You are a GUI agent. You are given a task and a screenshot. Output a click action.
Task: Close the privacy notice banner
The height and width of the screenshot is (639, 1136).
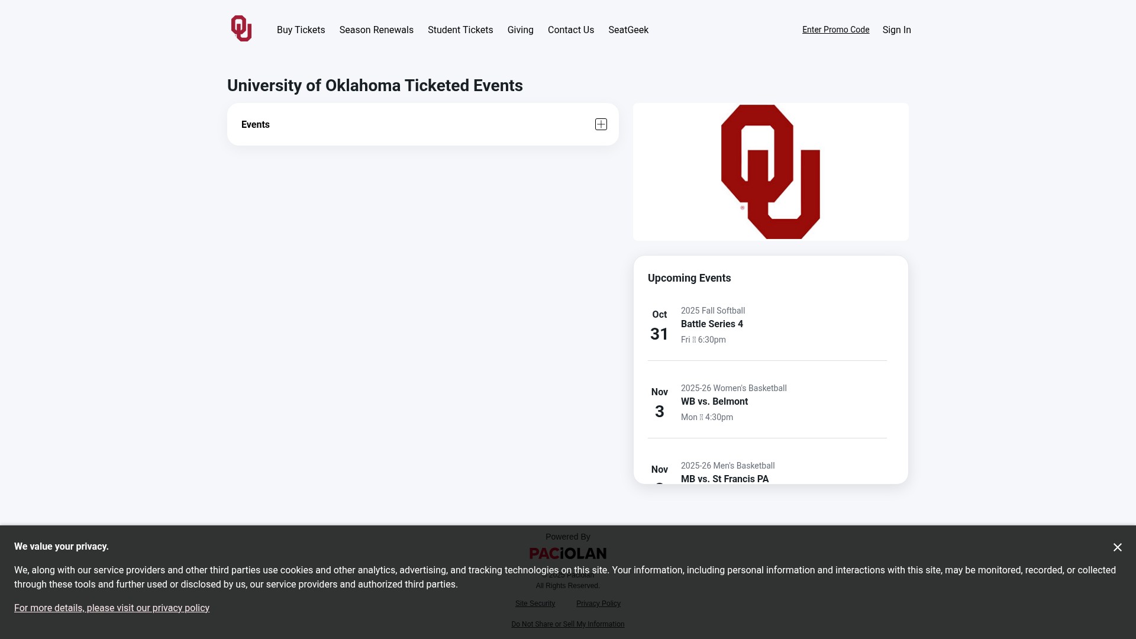[1117, 547]
